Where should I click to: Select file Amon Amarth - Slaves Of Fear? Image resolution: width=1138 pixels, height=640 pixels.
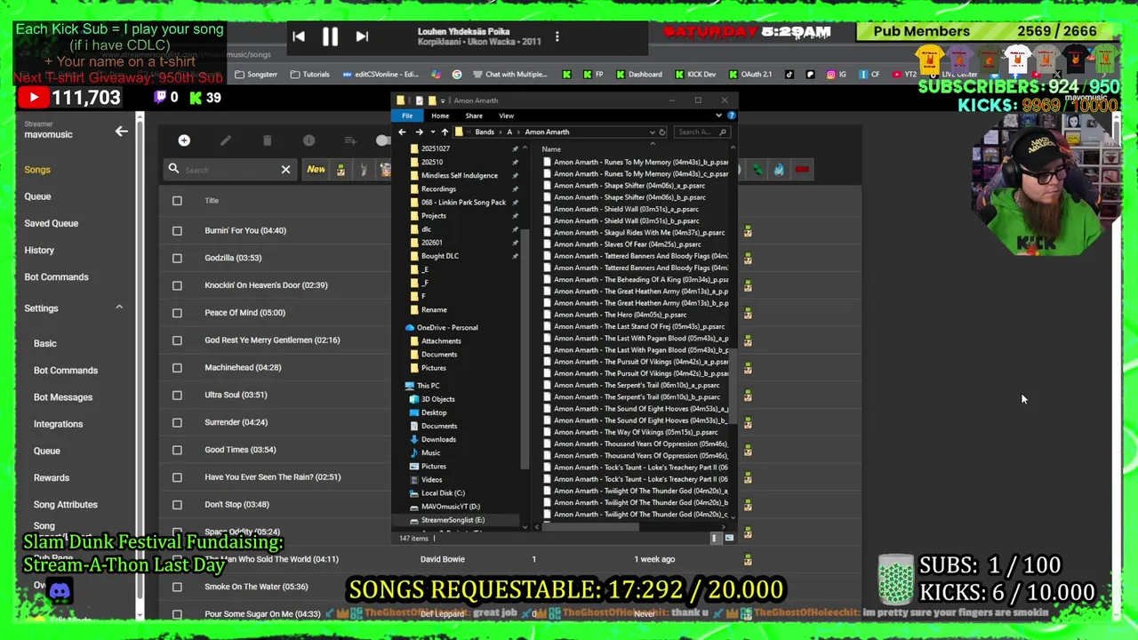pyautogui.click(x=628, y=244)
